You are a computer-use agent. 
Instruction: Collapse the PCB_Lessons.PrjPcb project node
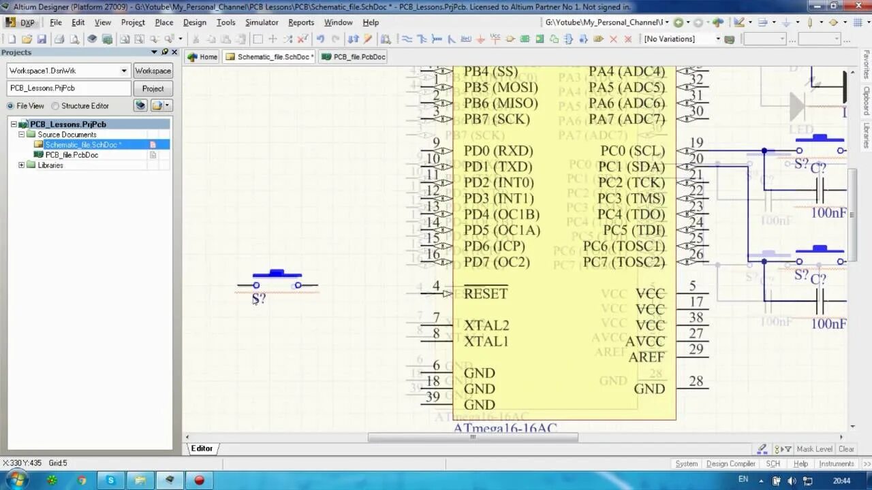click(13, 125)
